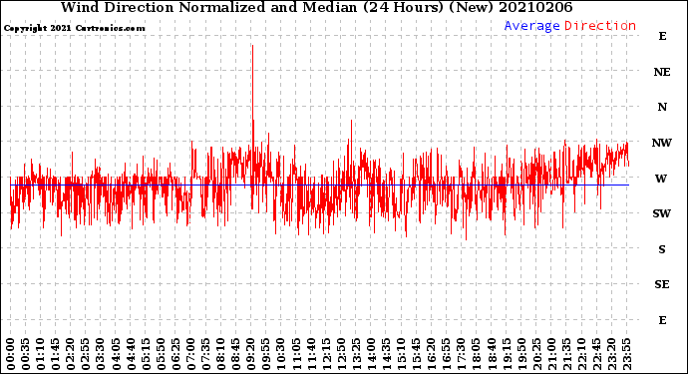Click the 19:15 time axis label
Image resolution: width=688 pixels, height=374 pixels.
[507, 354]
